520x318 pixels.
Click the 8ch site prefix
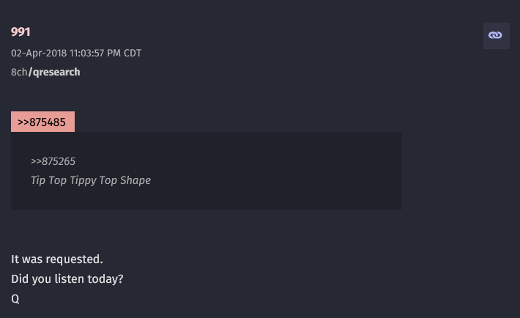pos(19,72)
